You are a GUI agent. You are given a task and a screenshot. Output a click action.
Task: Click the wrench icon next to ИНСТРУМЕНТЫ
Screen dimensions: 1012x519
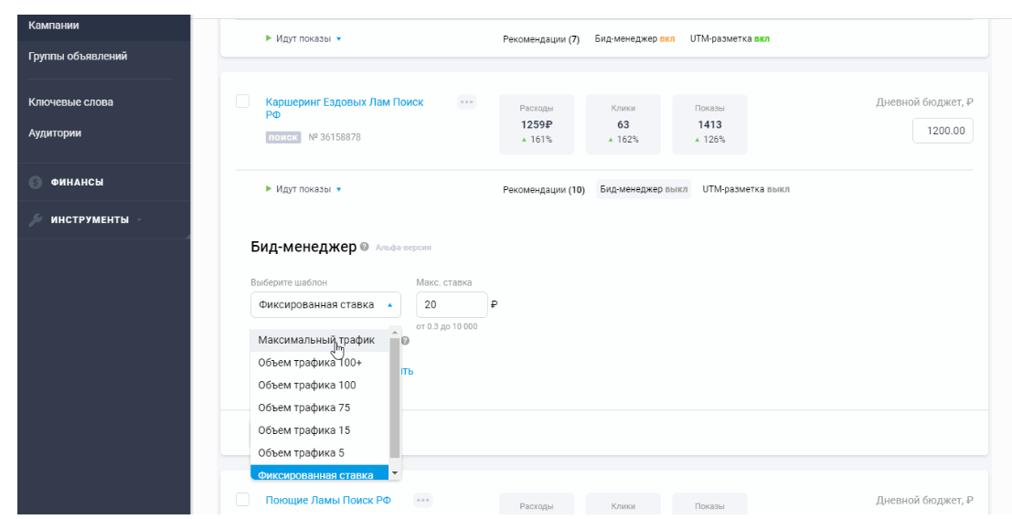coord(37,220)
